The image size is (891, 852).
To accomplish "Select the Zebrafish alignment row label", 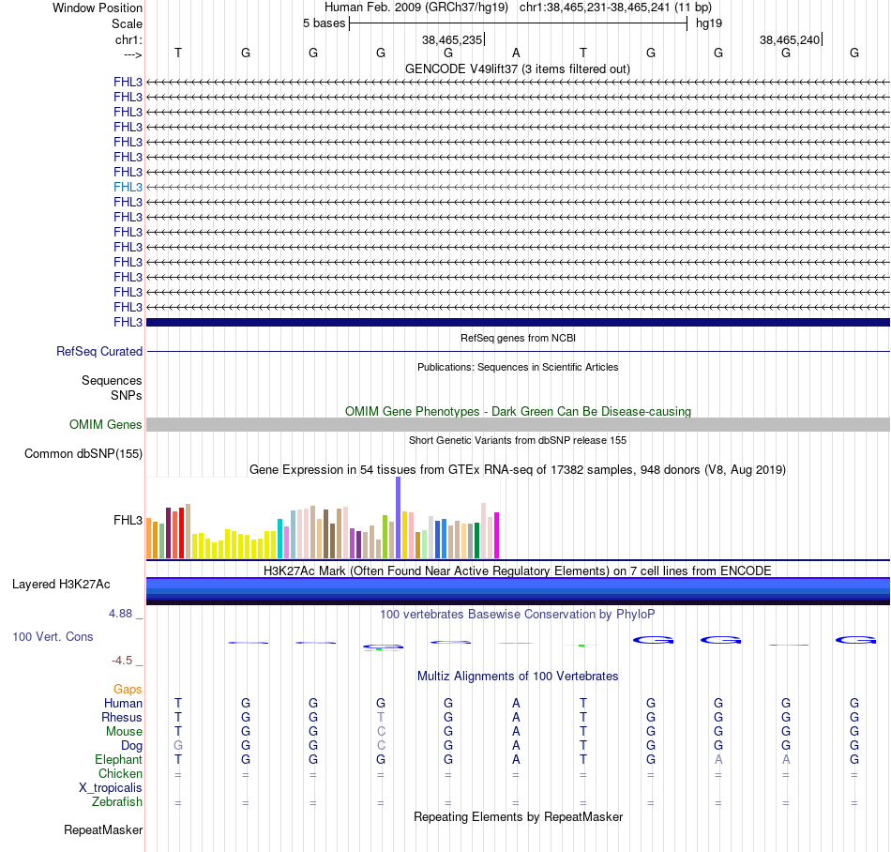I will click(117, 802).
